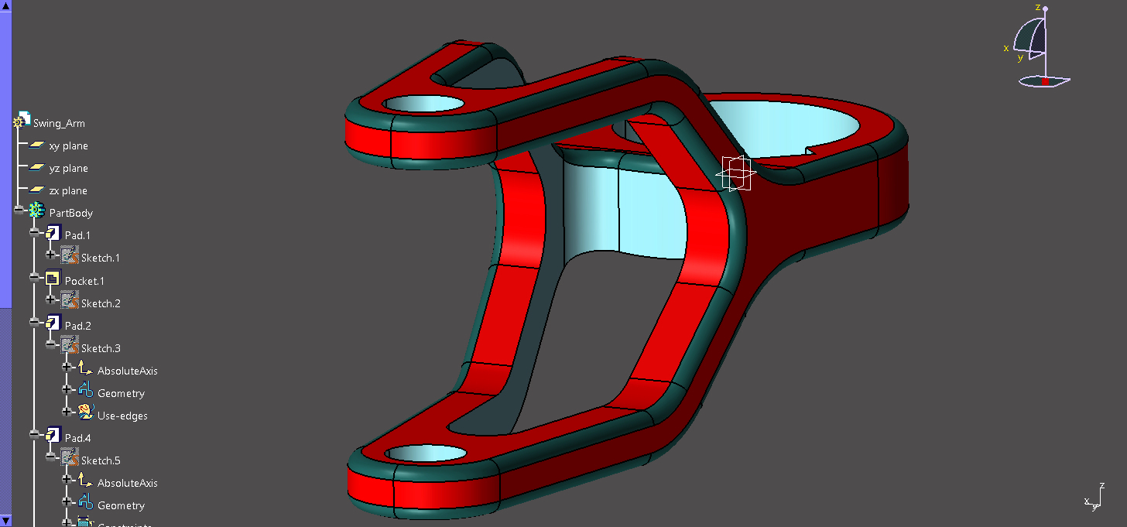Expand the Sketch.2 node
The width and height of the screenshot is (1127, 527).
click(x=51, y=300)
